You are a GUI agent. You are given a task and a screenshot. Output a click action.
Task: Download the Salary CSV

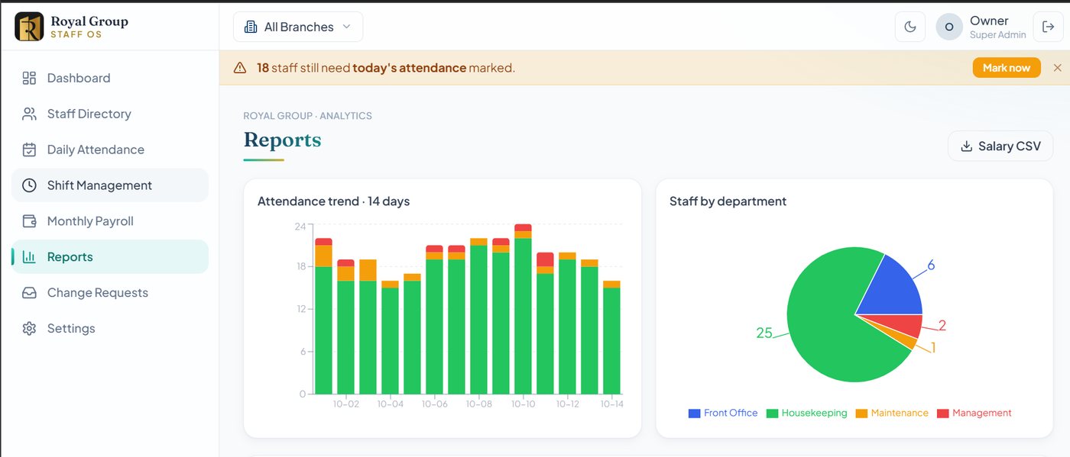1000,146
